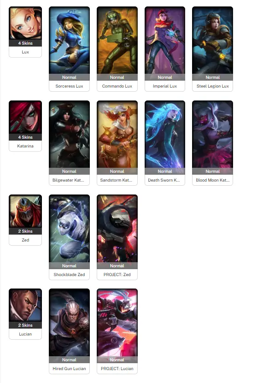Click the Zed champion portrait
The width and height of the screenshot is (263, 383).
[25, 211]
